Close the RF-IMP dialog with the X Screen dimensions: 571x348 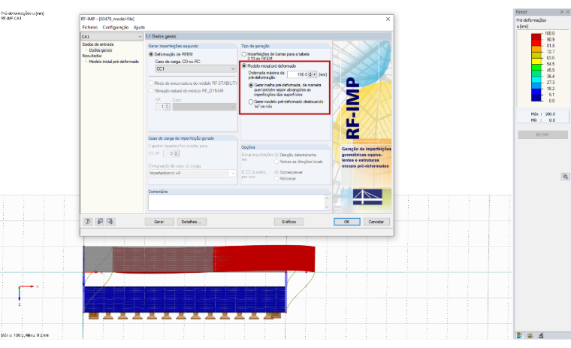click(x=388, y=19)
